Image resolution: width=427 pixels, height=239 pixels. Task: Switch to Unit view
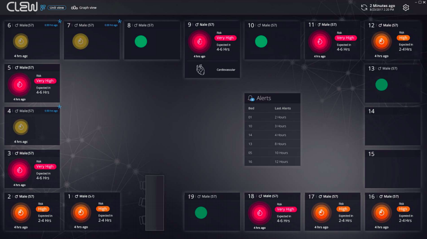pos(56,8)
